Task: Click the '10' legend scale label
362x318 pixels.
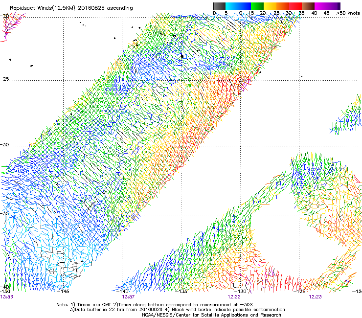Action: point(239,13)
